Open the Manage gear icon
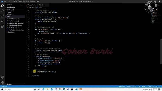This screenshot has width=162, height=91. tap(2, 82)
